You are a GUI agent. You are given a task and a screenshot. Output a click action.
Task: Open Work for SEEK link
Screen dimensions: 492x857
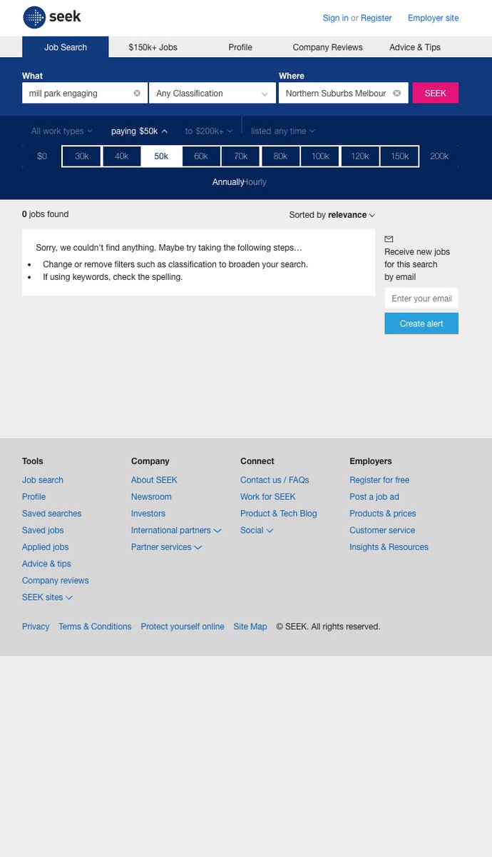pyautogui.click(x=268, y=496)
